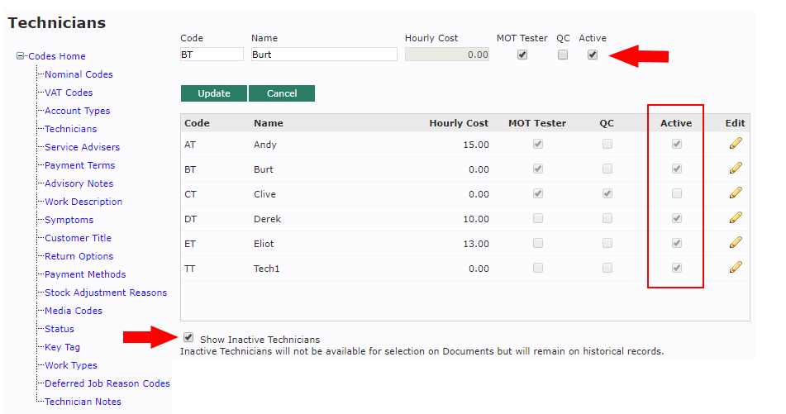Edit Eliot's technician record

735,243
